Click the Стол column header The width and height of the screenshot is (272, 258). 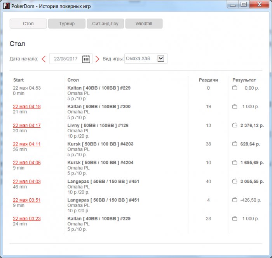[73, 80]
